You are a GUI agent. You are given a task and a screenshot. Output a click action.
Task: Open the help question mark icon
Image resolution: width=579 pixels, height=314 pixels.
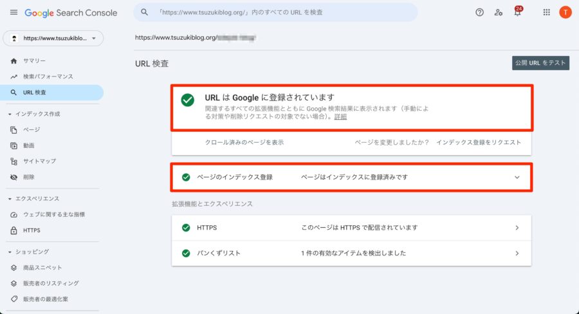pos(479,12)
